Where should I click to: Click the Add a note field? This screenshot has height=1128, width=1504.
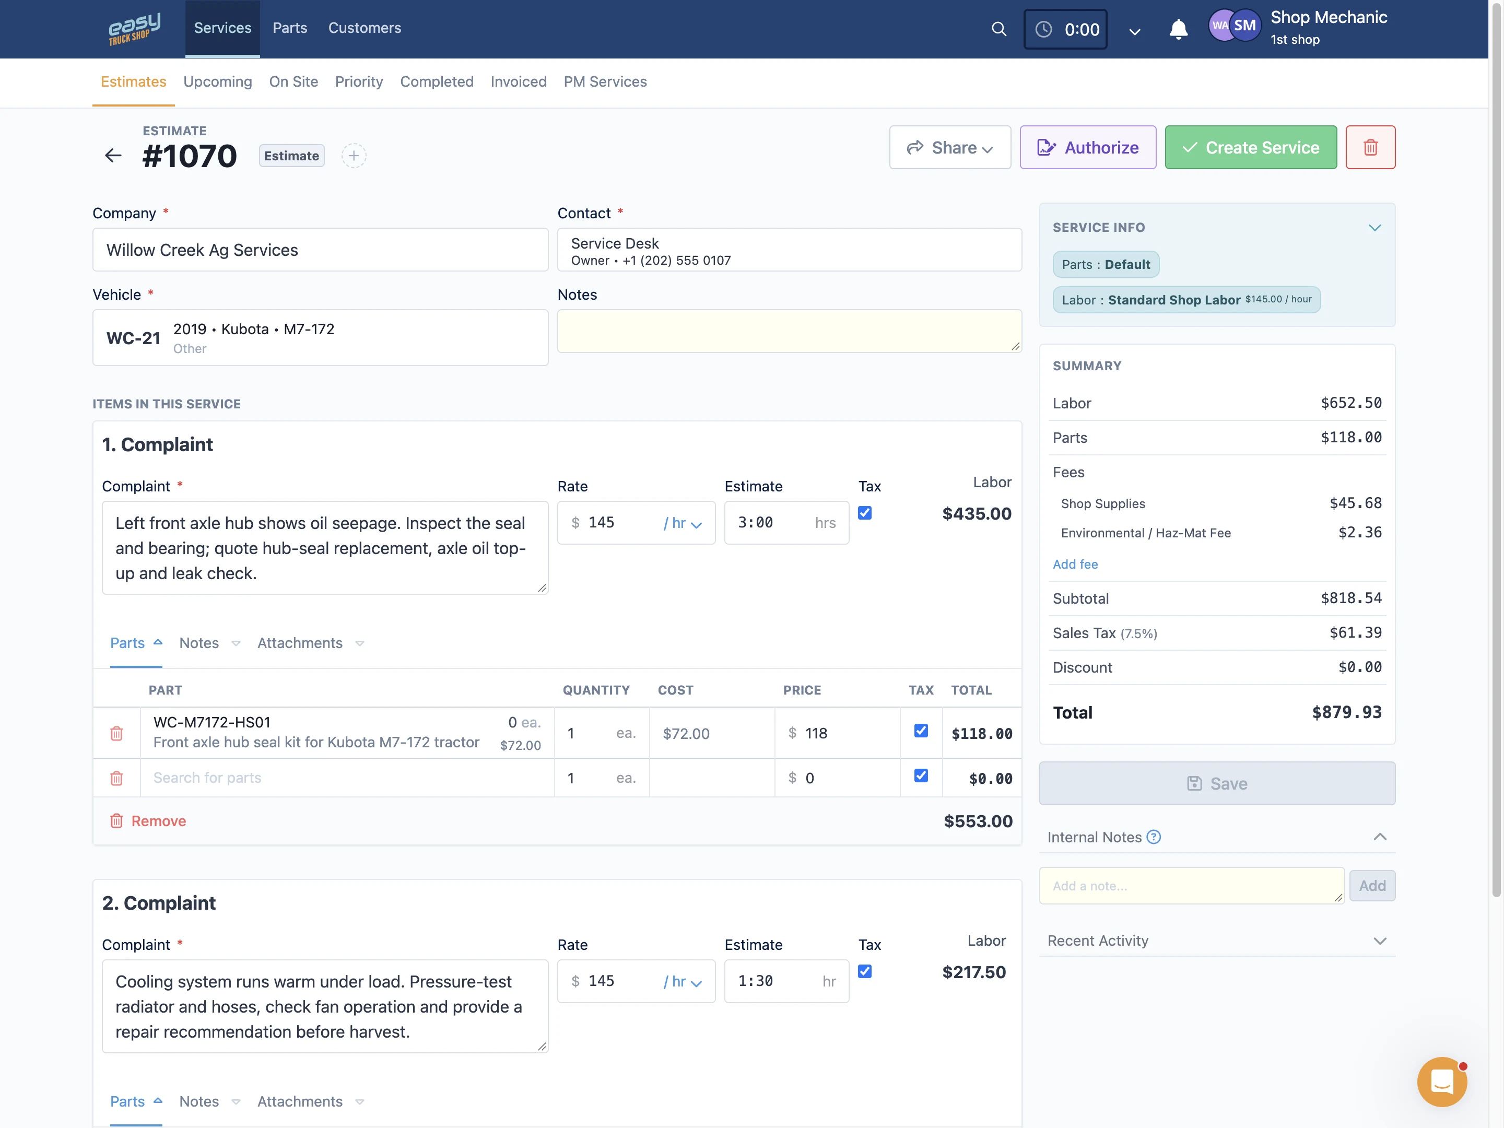click(x=1191, y=885)
